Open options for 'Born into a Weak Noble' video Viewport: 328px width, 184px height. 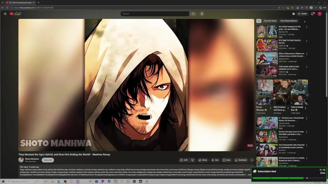pos(306,118)
